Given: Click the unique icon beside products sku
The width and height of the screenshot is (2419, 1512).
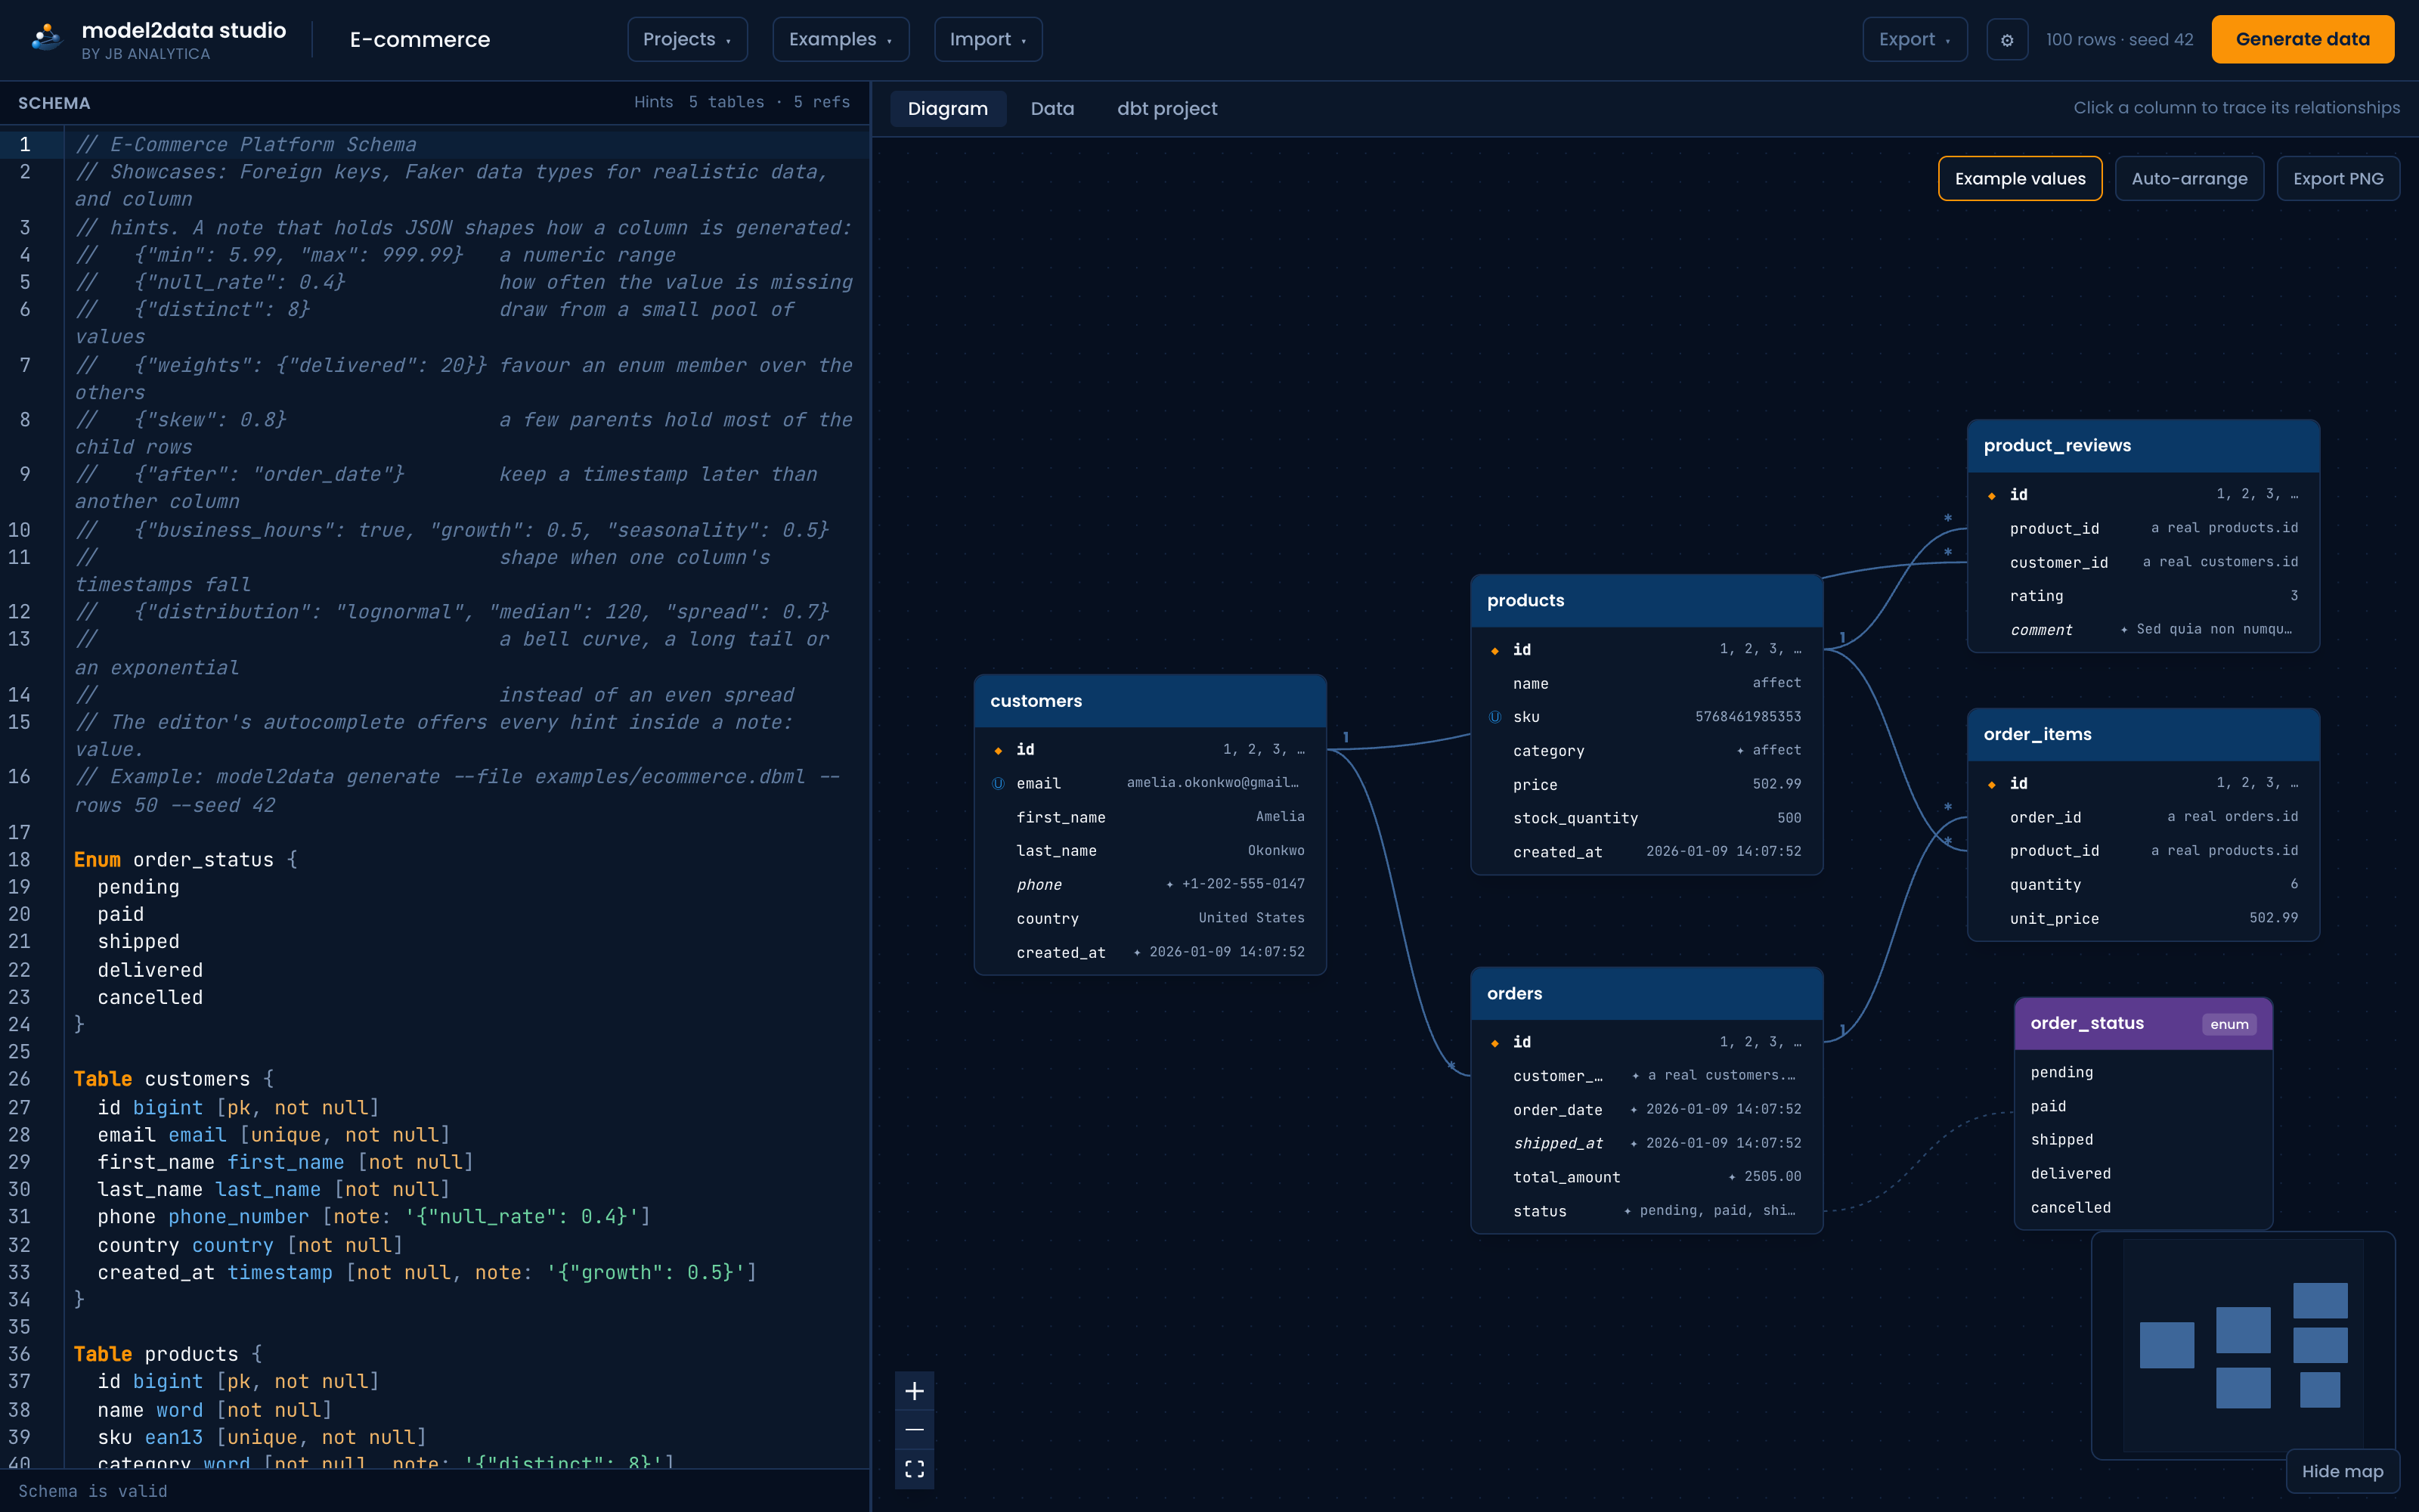Looking at the screenshot, I should 1494,717.
